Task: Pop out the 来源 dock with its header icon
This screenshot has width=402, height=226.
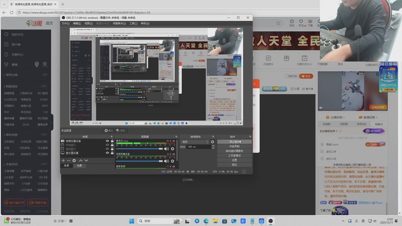Action: [112, 137]
